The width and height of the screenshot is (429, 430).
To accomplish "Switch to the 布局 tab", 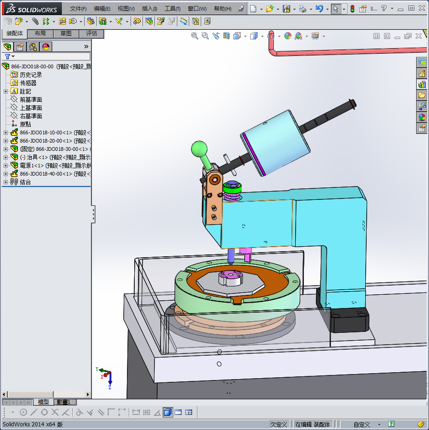I will pos(40,33).
